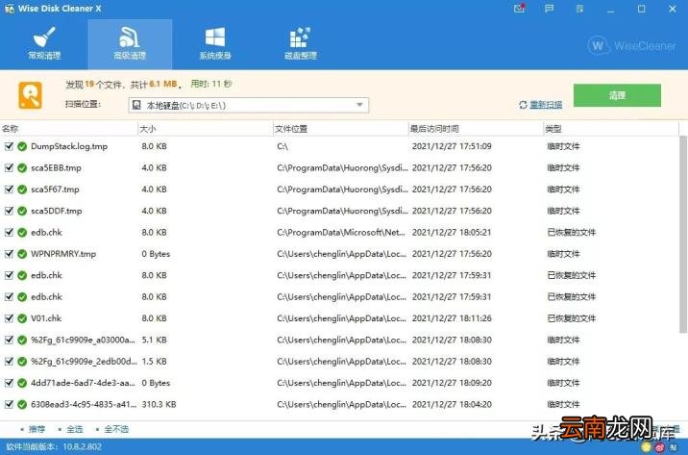Open the 系统瘦身 Windows logo tab
The height and width of the screenshot is (455, 688).
point(215,43)
